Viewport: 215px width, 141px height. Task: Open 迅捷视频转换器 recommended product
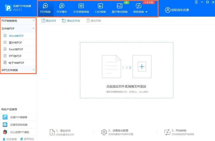18,125
